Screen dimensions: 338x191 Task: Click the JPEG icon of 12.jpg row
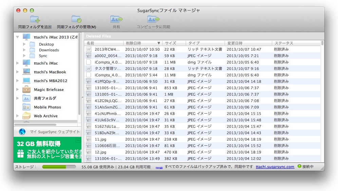(88, 152)
